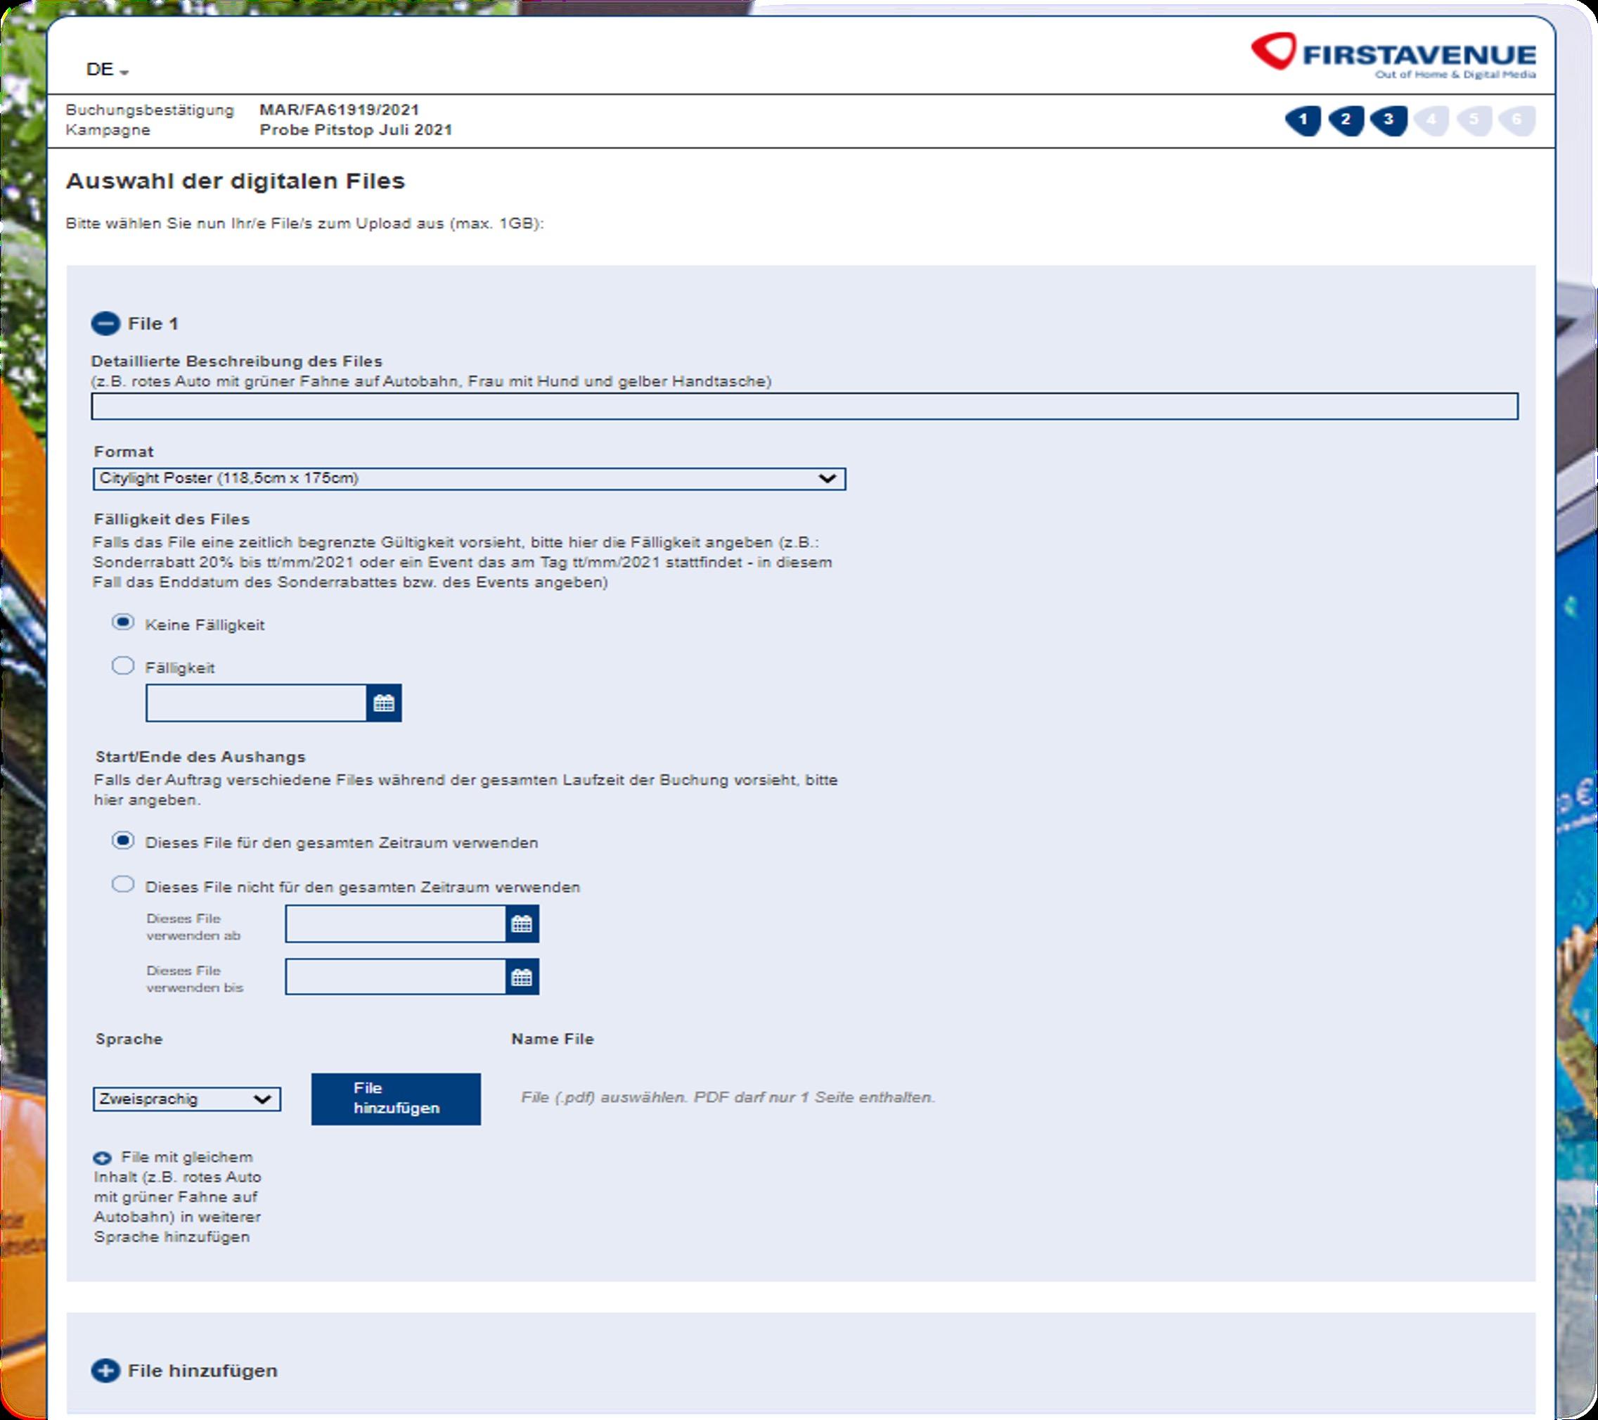Click the Fälligkeit date input field
This screenshot has width=1598, height=1420.
(256, 703)
